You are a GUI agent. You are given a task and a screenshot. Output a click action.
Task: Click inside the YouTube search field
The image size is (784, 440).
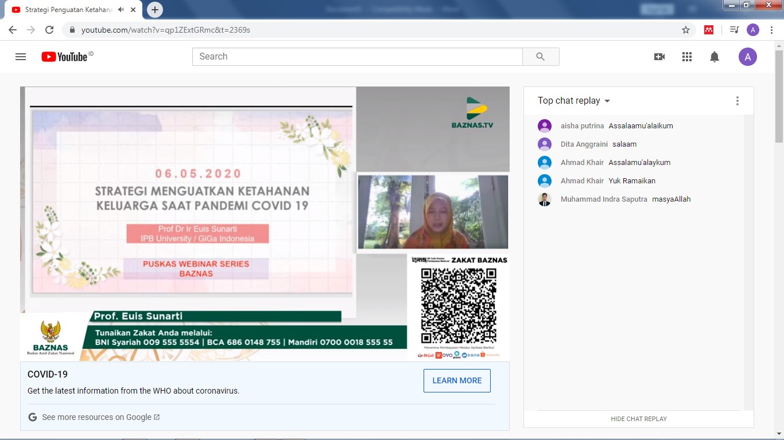tap(357, 57)
